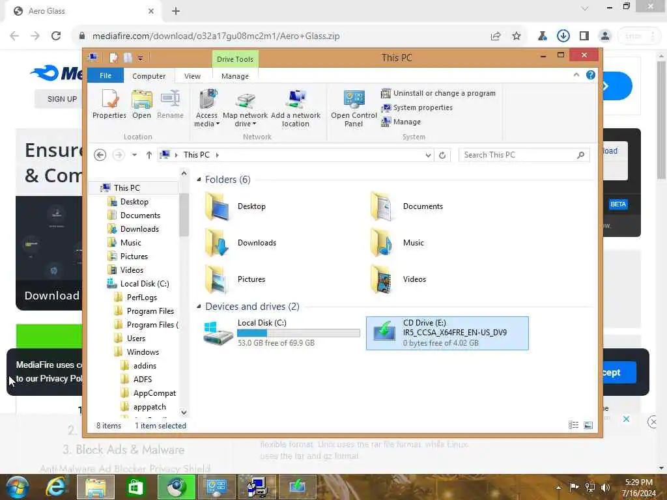Select AppCompat folder in tree
The width and height of the screenshot is (667, 500).
click(154, 393)
